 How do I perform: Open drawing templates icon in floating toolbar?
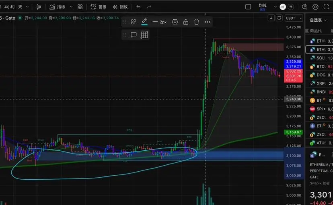(x=134, y=22)
